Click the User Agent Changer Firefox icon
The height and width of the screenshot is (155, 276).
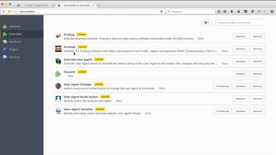coord(58,86)
